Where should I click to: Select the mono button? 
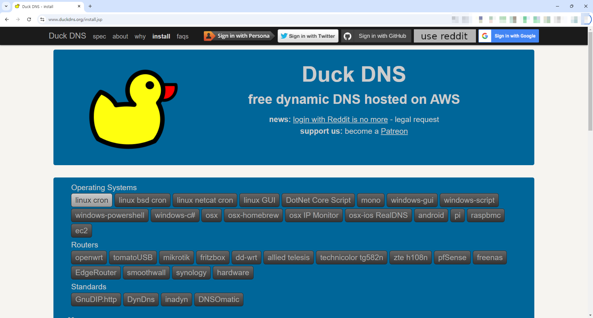pos(371,200)
